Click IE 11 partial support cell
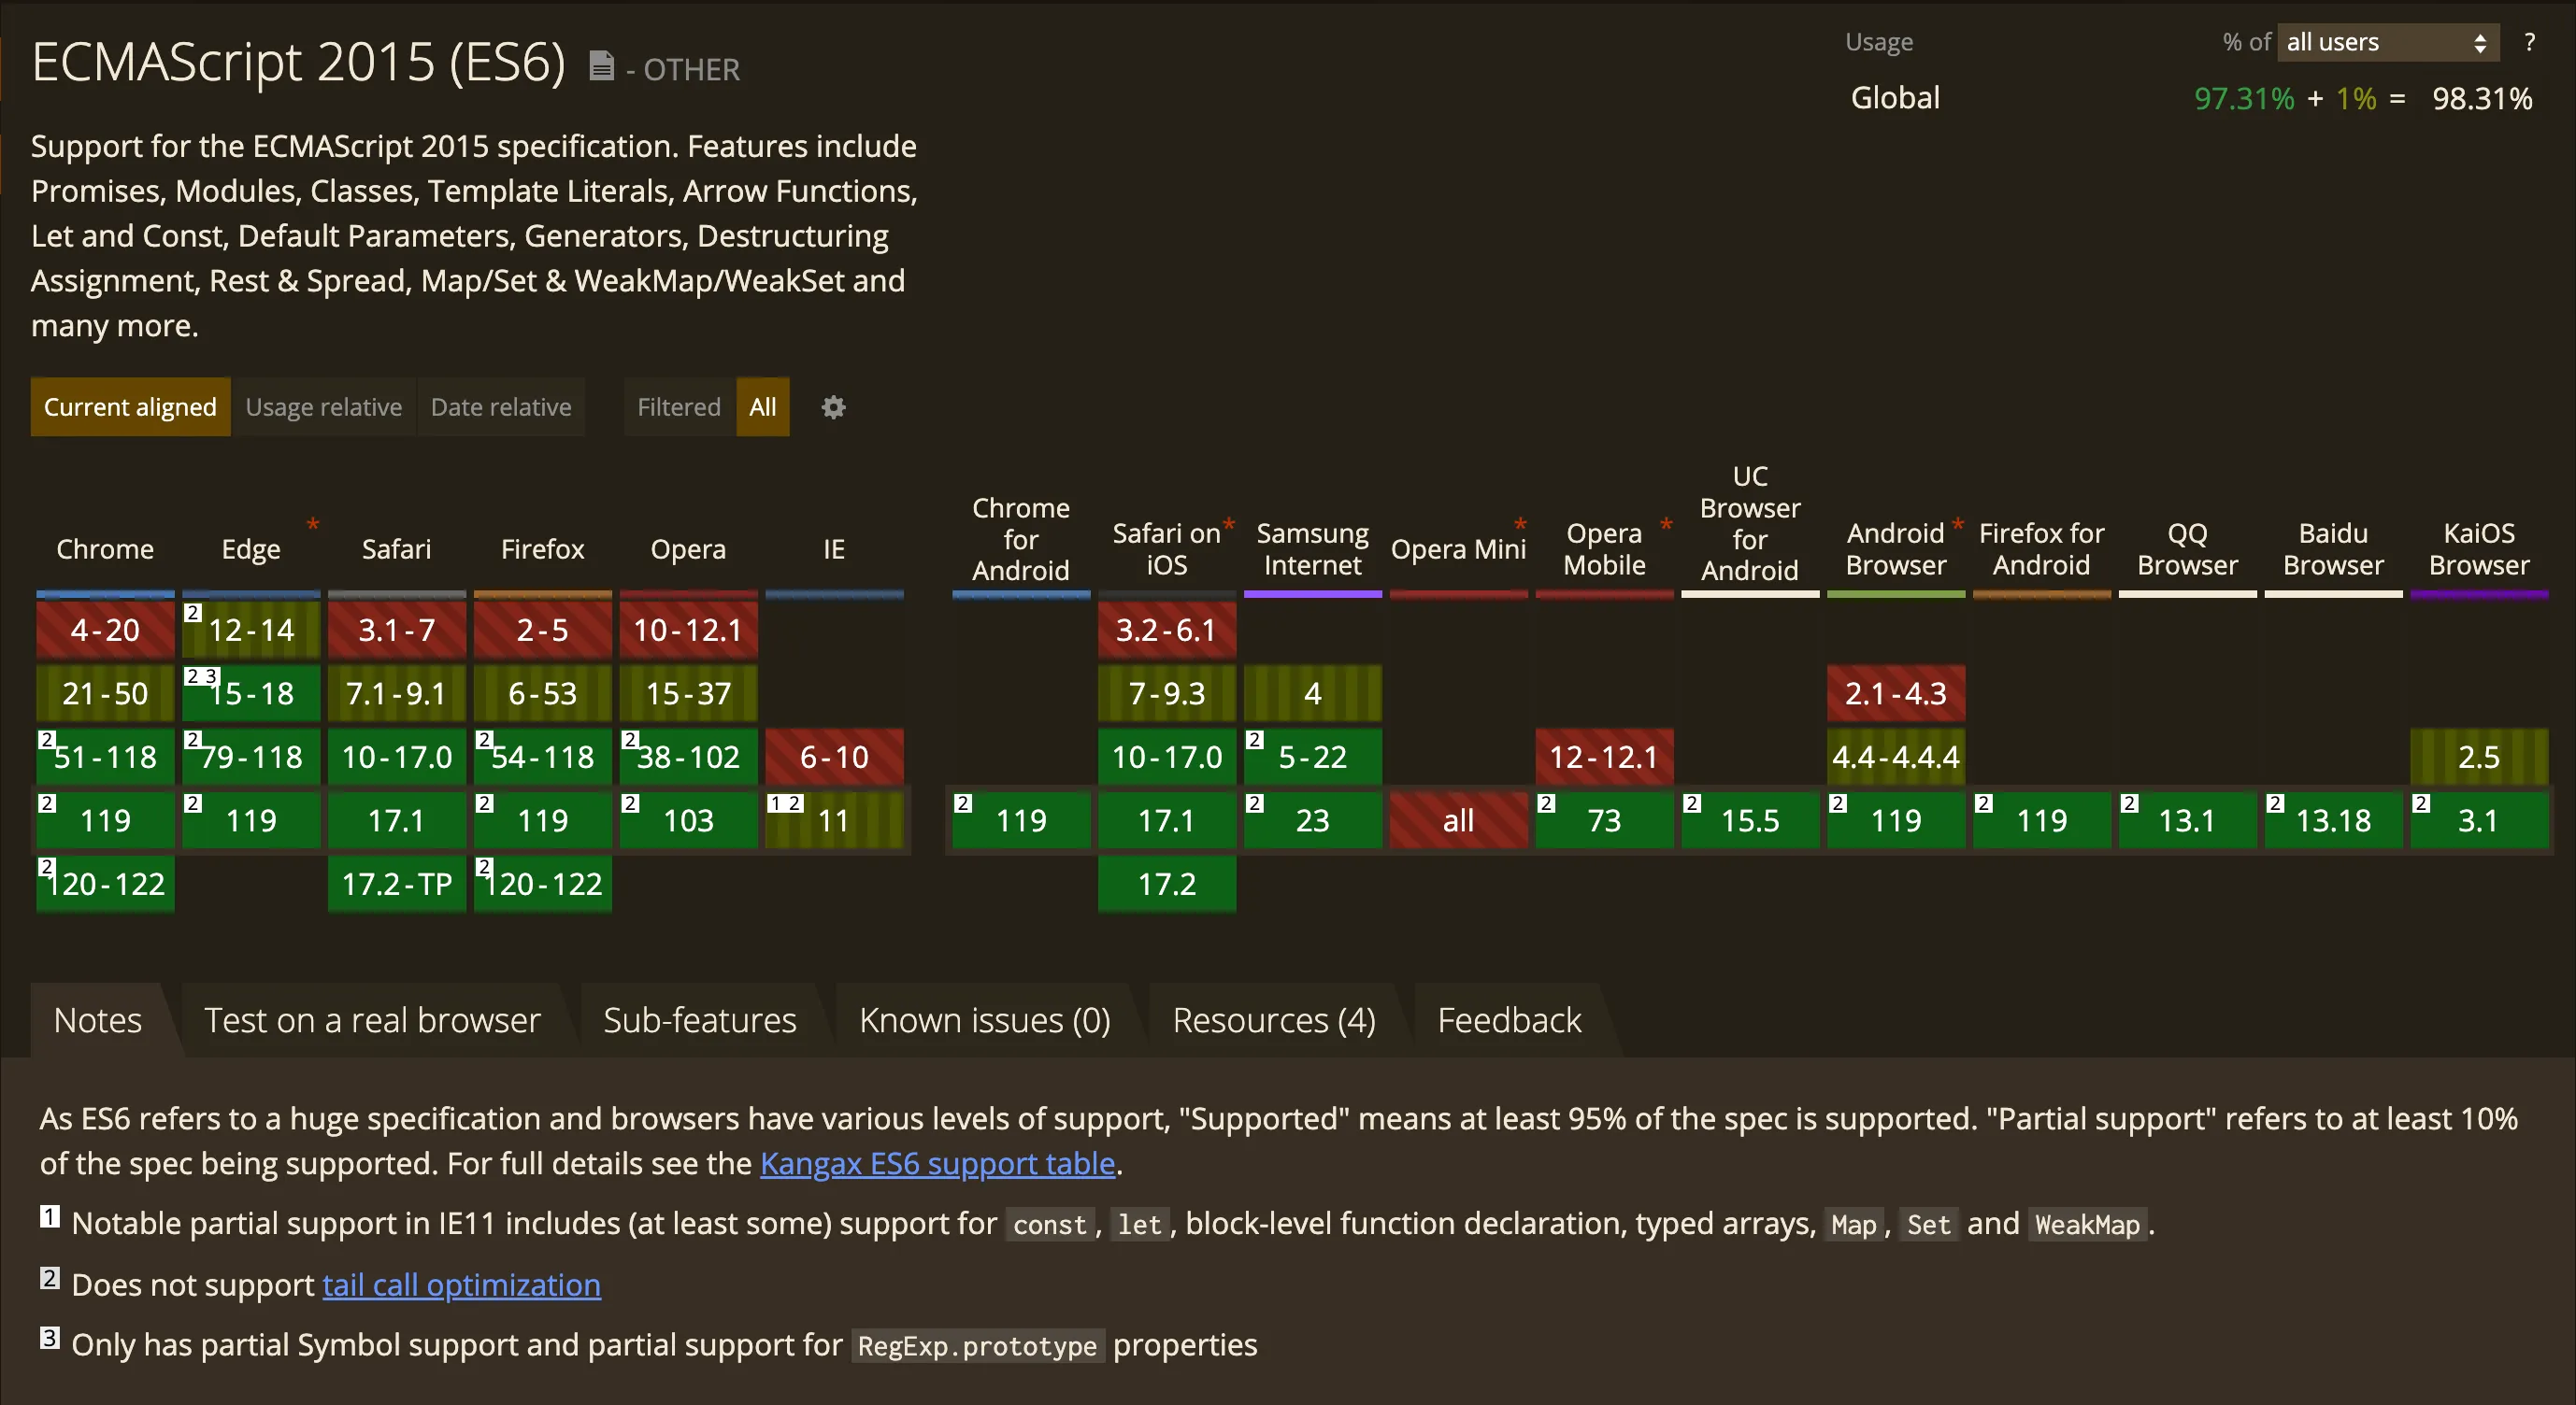The width and height of the screenshot is (2576, 1405). 834,820
